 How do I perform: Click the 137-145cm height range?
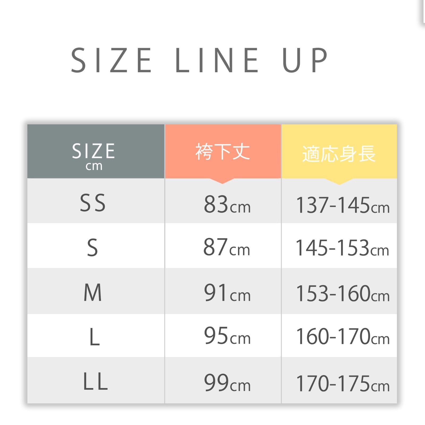[342, 205]
